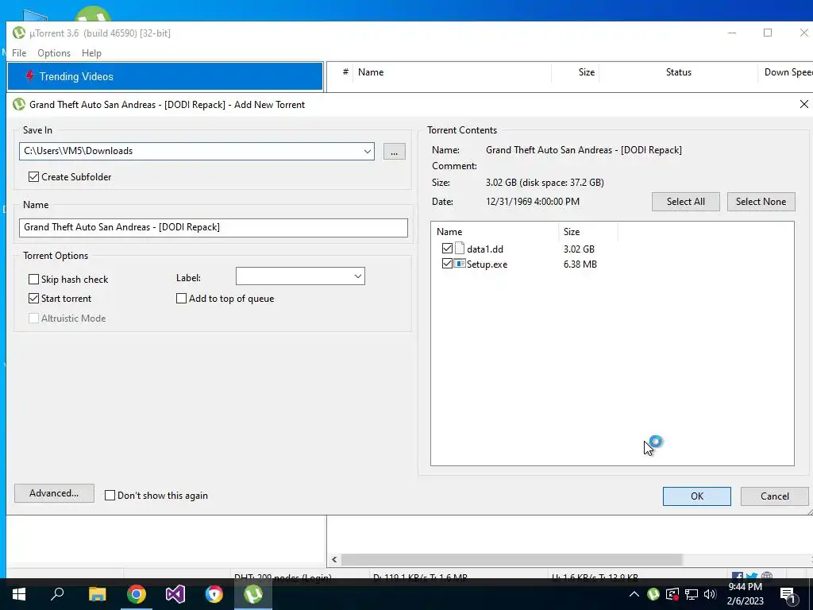Viewport: 813px width, 610px height.
Task: Open the volume speaker tray icon
Action: [x=710, y=594]
